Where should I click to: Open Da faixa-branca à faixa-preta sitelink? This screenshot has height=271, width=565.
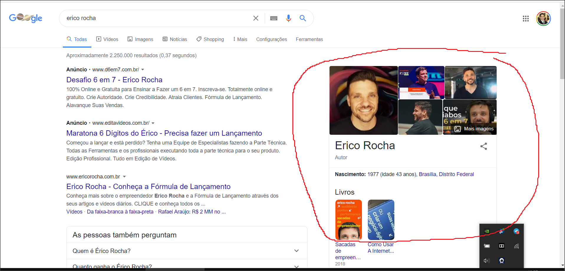pyautogui.click(x=120, y=212)
